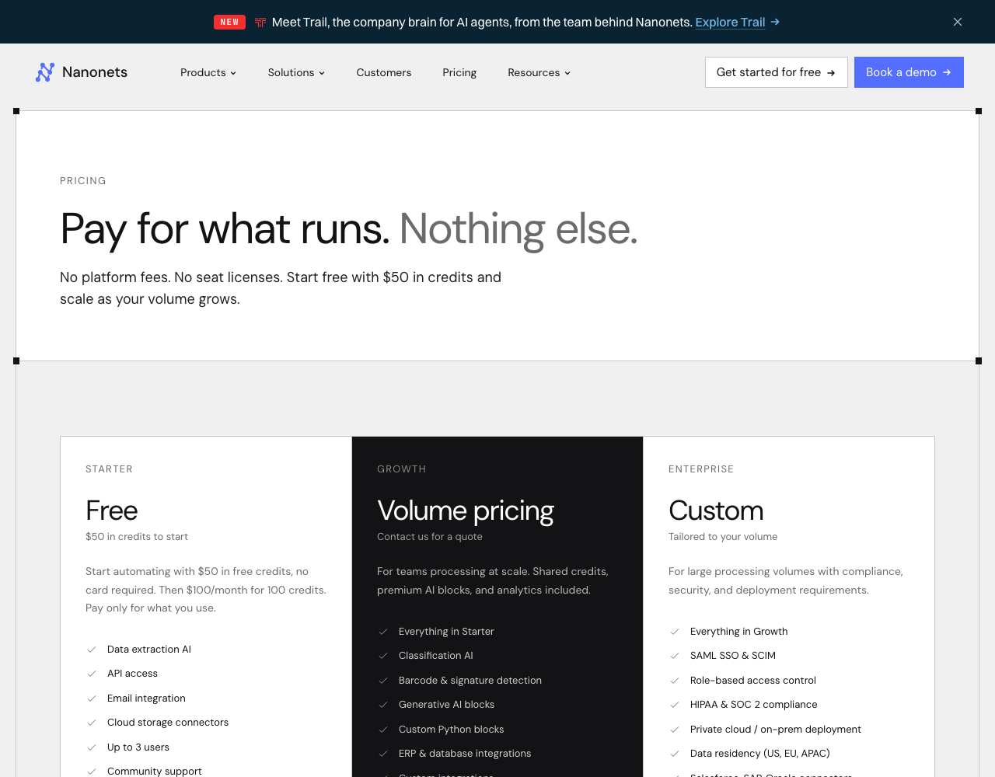
Task: Click the checkmark beside Cloud storage connectors
Action: click(x=92, y=723)
